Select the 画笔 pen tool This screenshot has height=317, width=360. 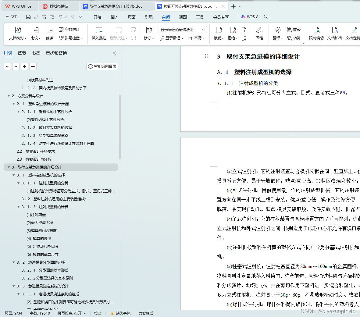click(x=259, y=34)
